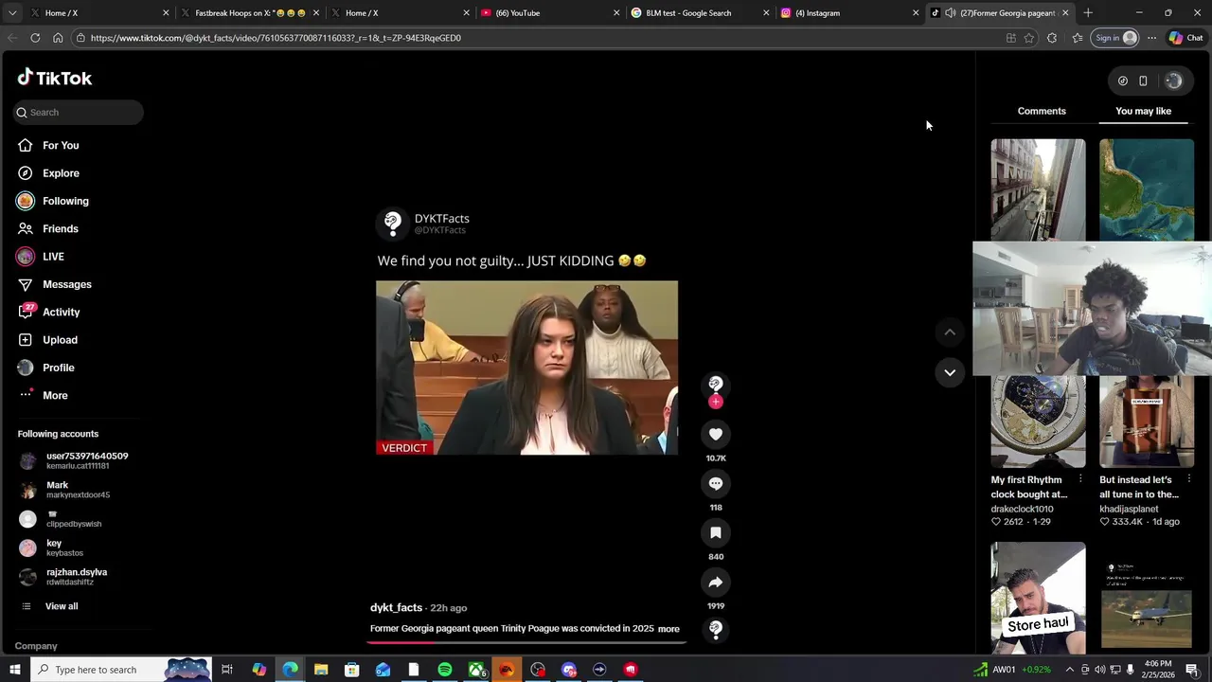Viewport: 1212px width, 682px height.
Task: Share the video with arrow icon
Action: [x=716, y=582]
